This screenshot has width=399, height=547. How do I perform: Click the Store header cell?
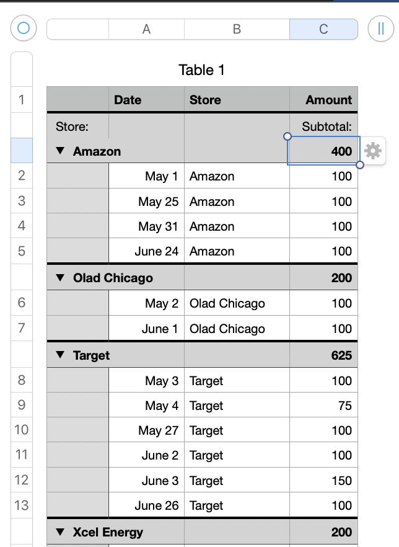click(x=237, y=100)
